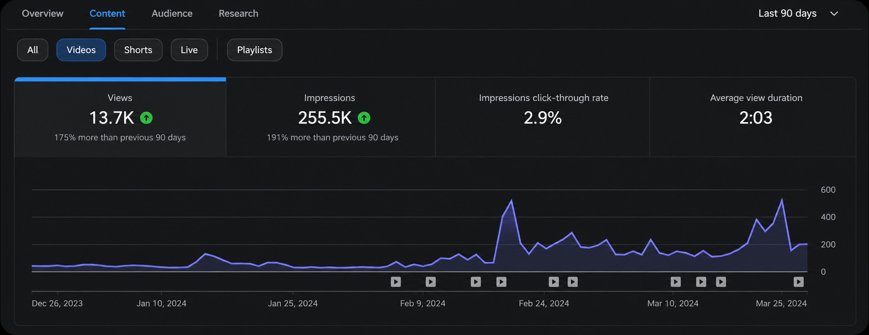Toggle the Videos filter chip

pyautogui.click(x=81, y=50)
